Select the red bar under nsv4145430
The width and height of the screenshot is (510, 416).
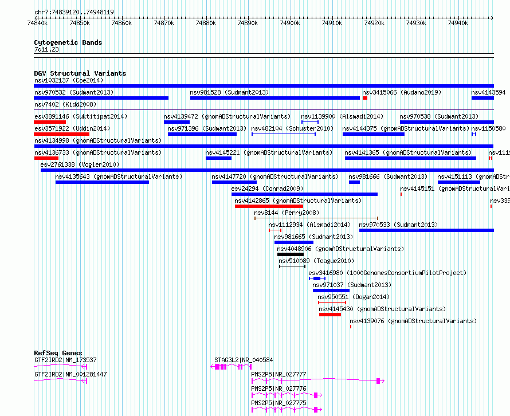tap(330, 315)
